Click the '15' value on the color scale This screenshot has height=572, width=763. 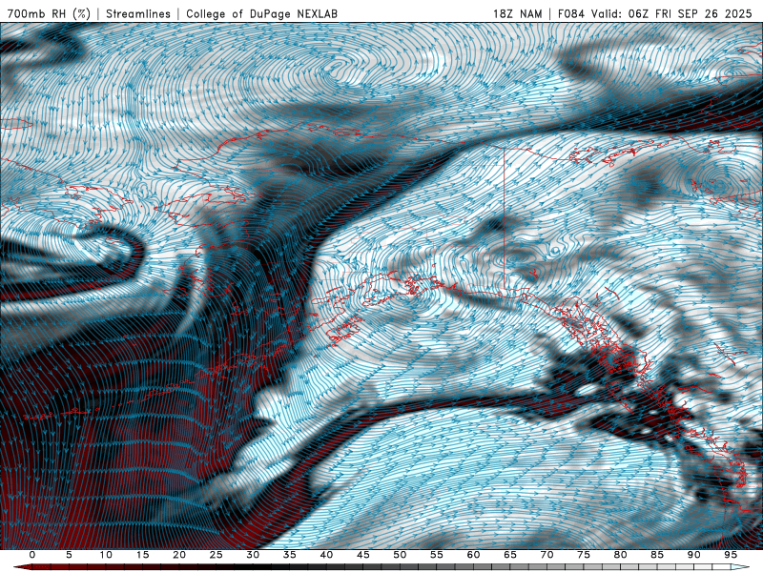tap(142, 555)
